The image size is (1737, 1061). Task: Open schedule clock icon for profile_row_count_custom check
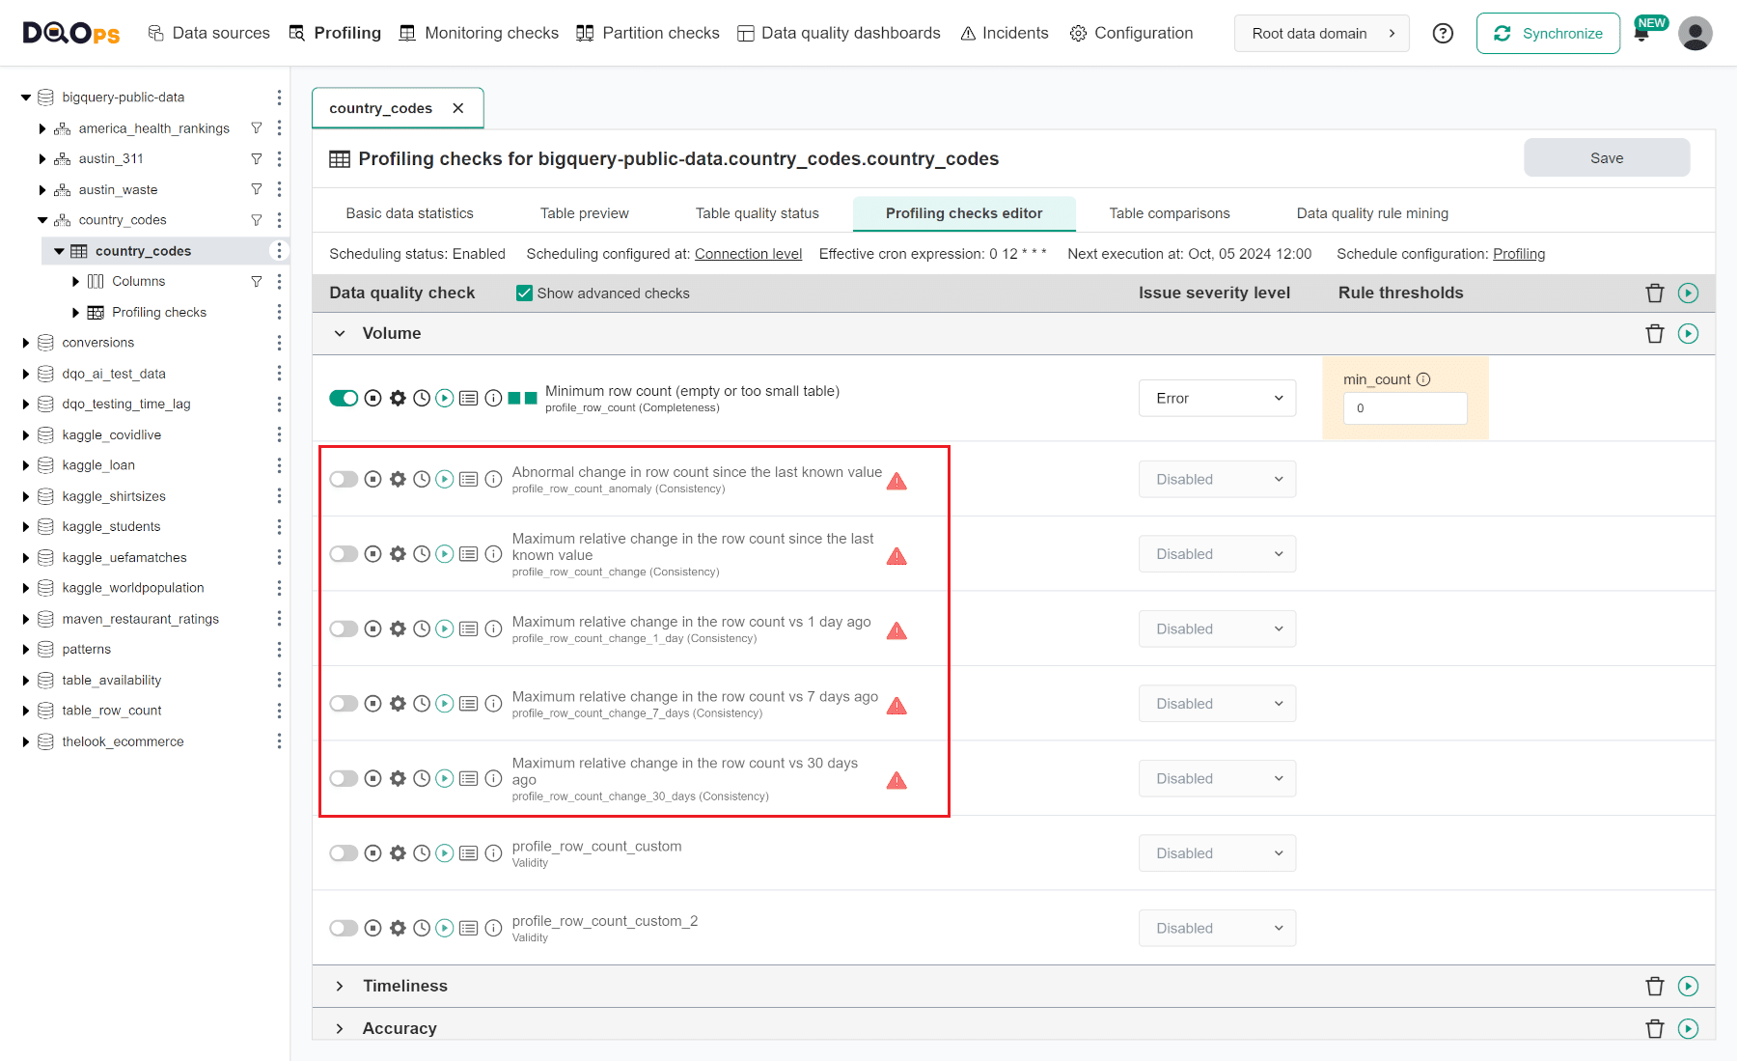pos(422,853)
